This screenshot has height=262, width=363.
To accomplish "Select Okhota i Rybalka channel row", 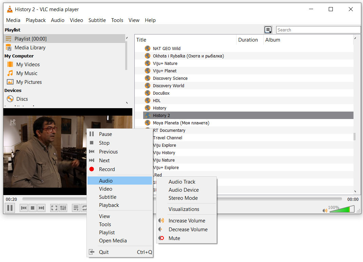I will pos(244,56).
